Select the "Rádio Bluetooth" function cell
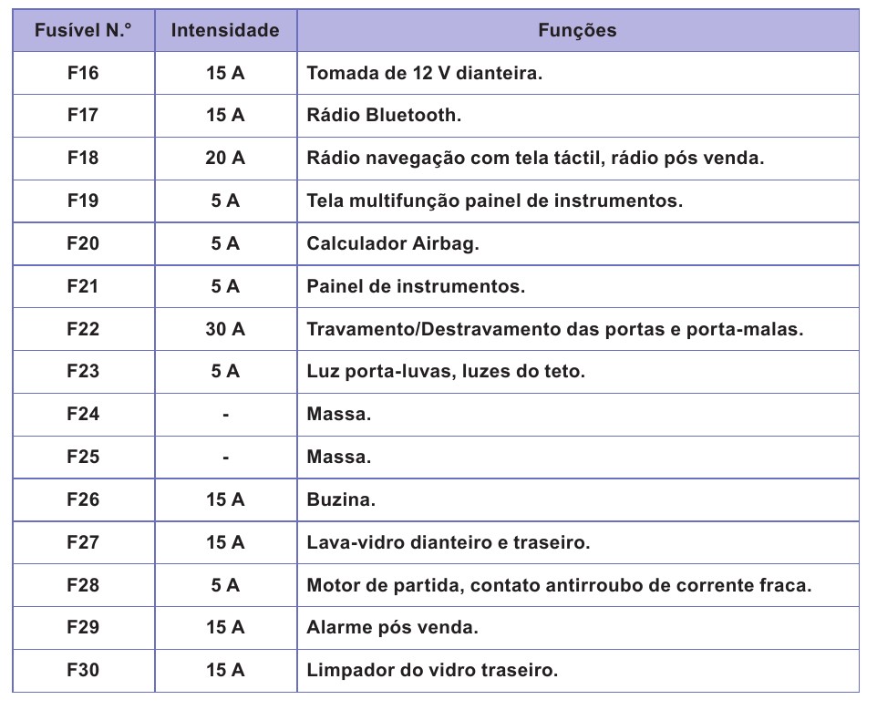Image resolution: width=877 pixels, height=710 pixels. click(385, 116)
